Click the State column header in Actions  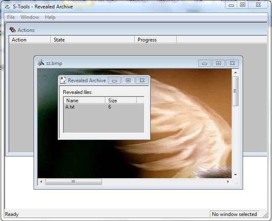point(92,40)
